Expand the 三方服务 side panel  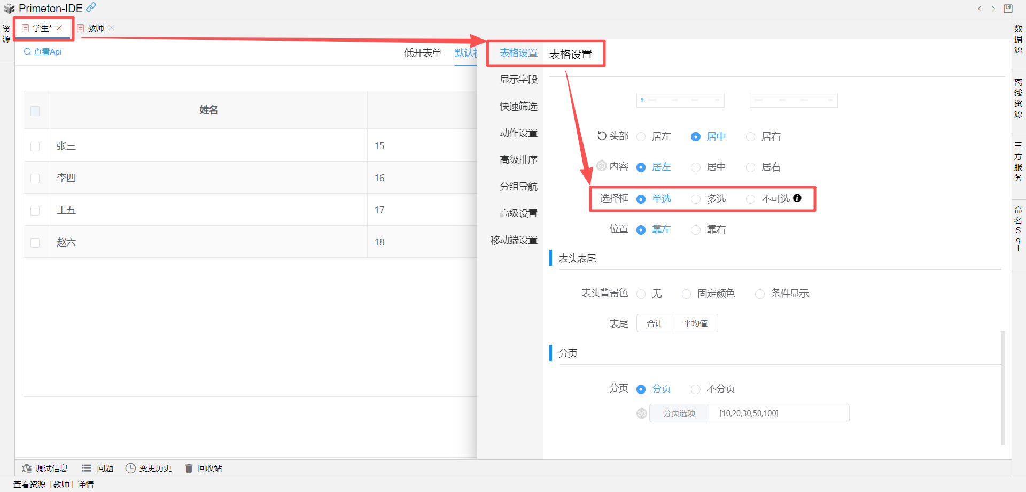[1019, 162]
